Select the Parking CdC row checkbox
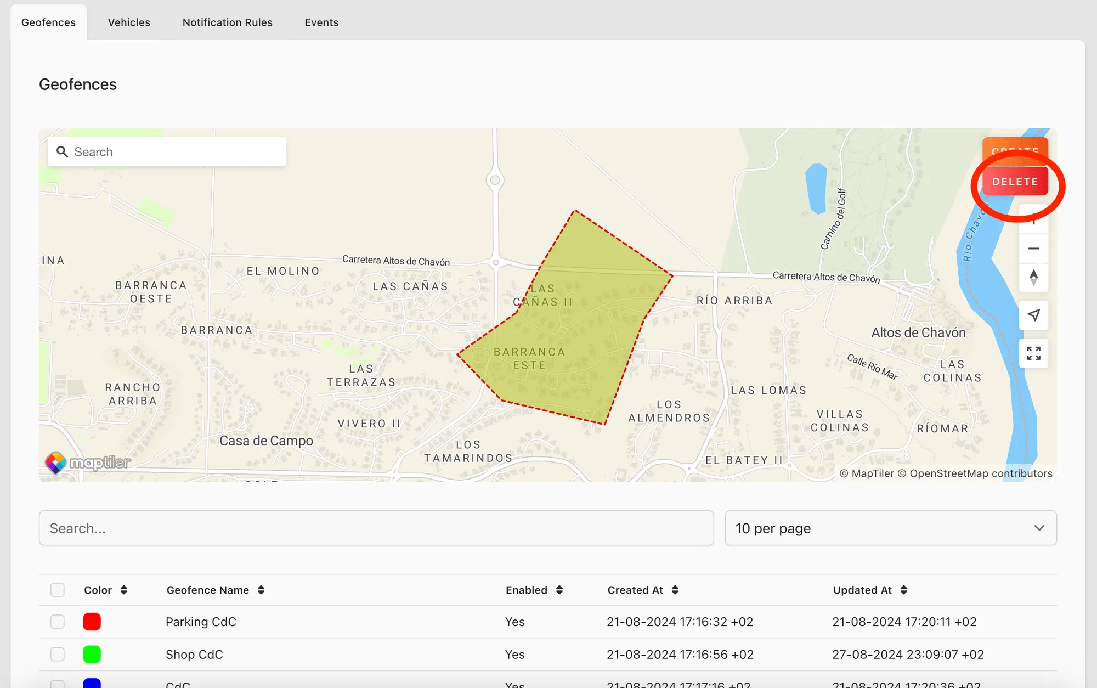 [x=58, y=622]
